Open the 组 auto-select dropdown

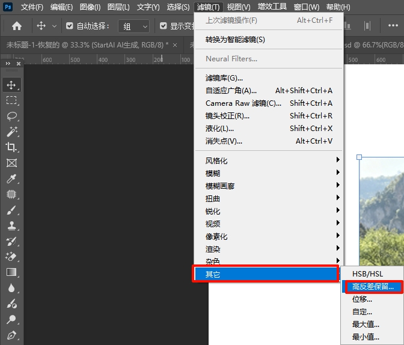point(133,26)
